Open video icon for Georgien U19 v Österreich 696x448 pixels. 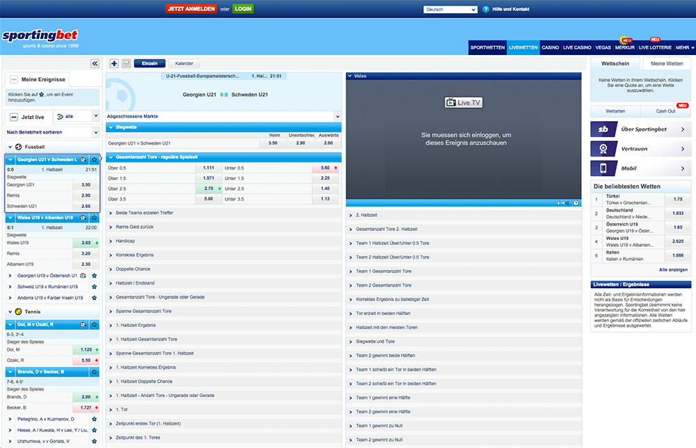(83, 275)
